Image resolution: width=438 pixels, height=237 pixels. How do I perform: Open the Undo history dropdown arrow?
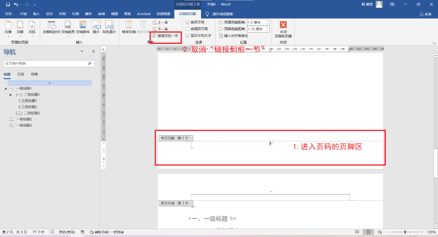21,4
